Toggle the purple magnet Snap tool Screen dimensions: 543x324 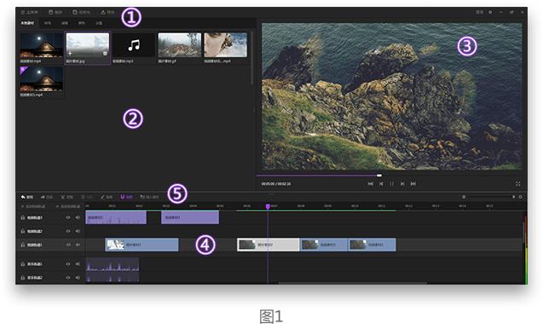point(126,197)
